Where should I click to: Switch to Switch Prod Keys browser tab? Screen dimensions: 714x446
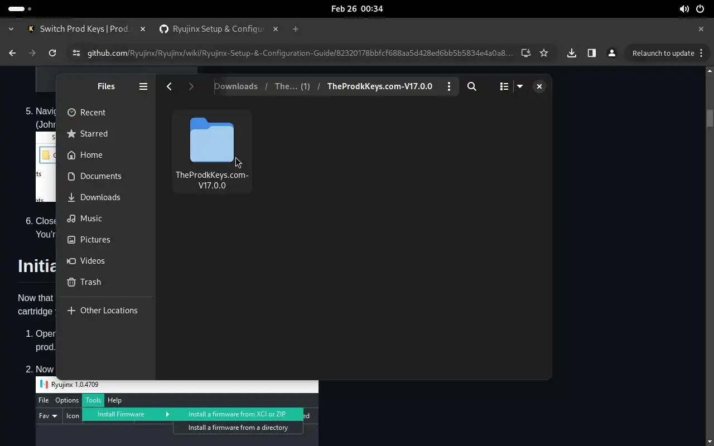85,29
